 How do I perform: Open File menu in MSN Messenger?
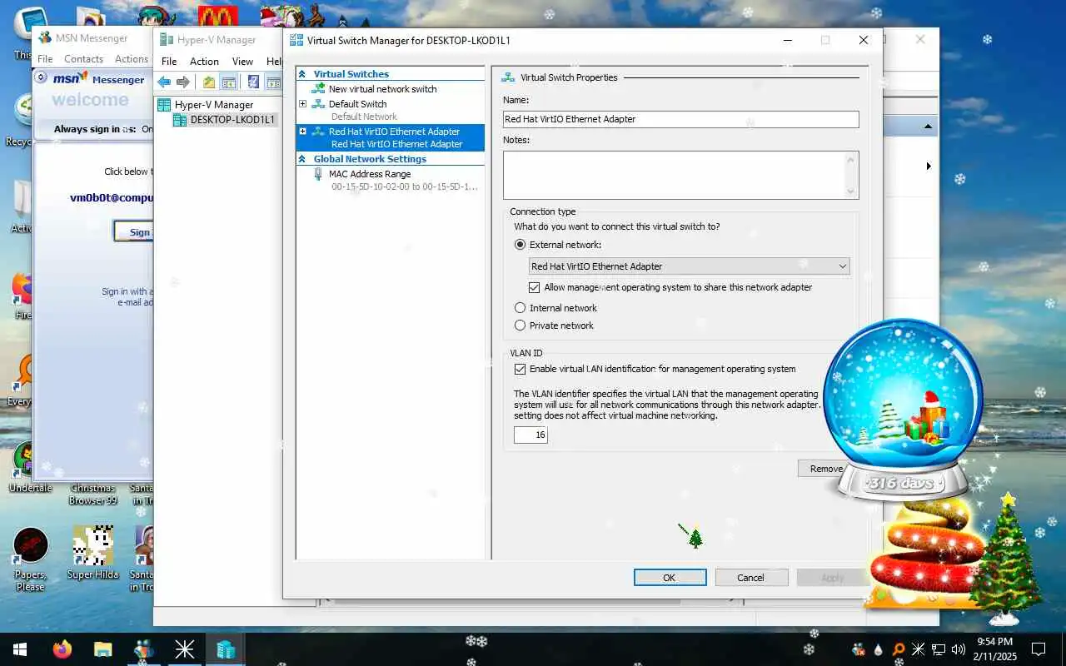tap(45, 59)
